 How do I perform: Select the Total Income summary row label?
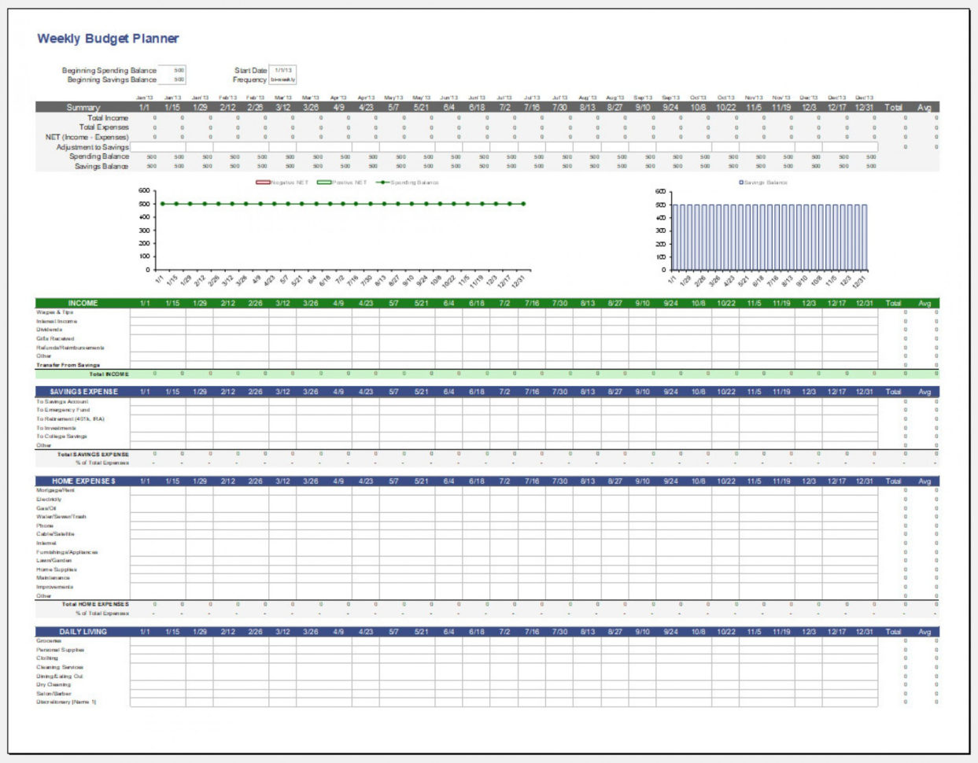tap(108, 118)
